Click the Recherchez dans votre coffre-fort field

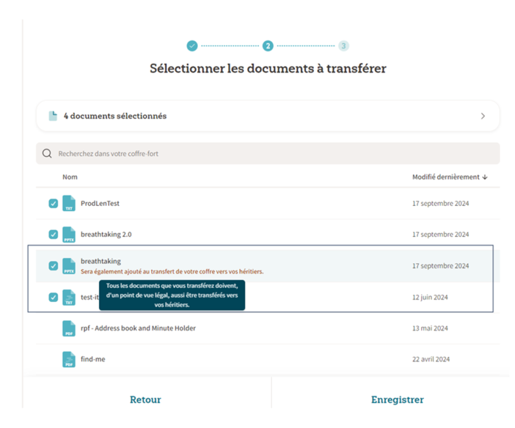click(269, 154)
